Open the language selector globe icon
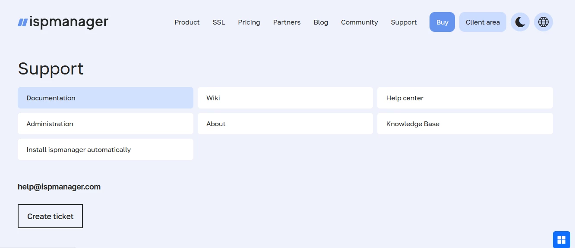The image size is (575, 248). point(543,22)
